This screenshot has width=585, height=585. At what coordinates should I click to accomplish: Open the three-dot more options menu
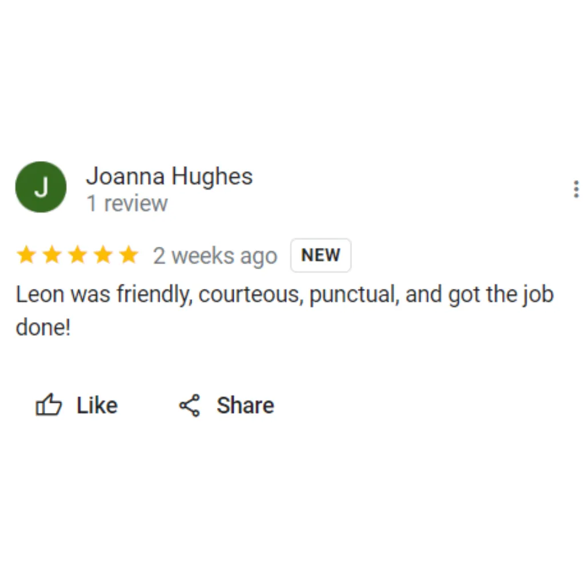(x=576, y=189)
